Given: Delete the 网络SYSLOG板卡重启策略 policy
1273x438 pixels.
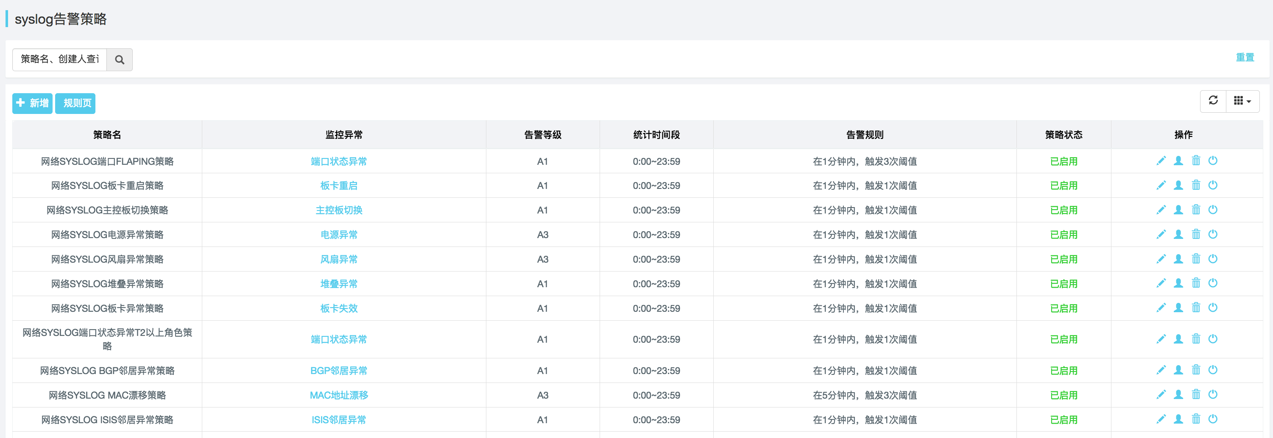Looking at the screenshot, I should pyautogui.click(x=1195, y=185).
